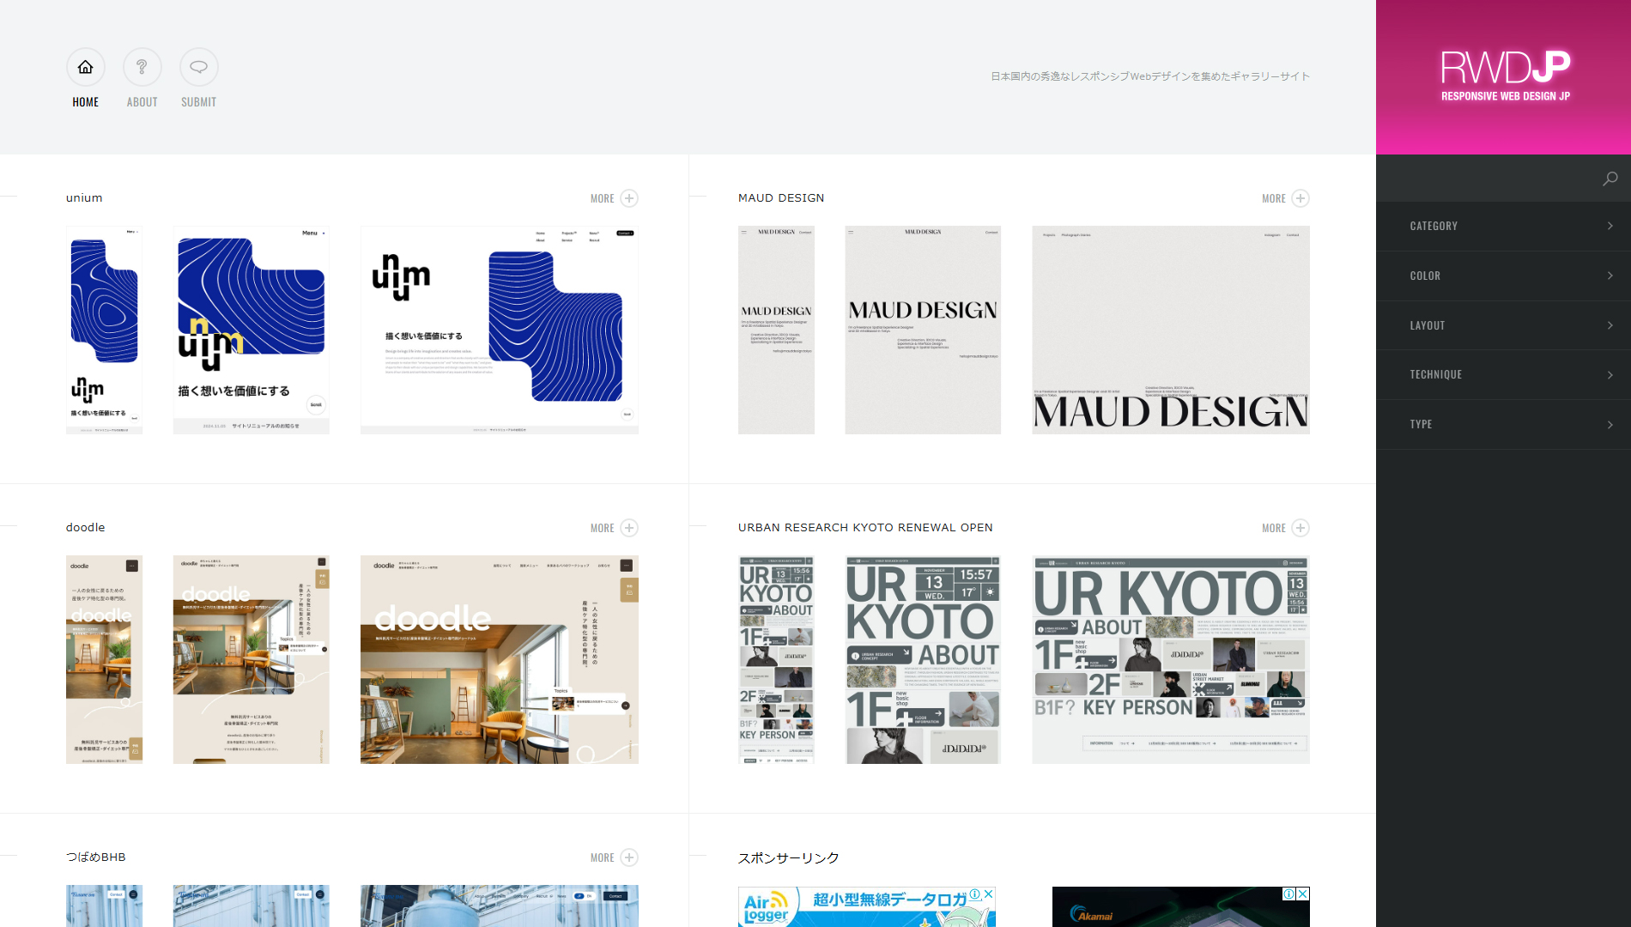Click MORE text for URBAN RESEARCH KYOTO
The image size is (1631, 927).
(1274, 528)
